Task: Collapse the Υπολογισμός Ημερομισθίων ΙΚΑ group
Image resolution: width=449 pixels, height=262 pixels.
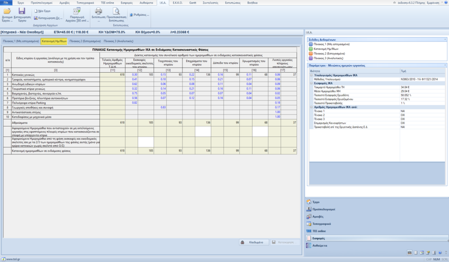Action: 311,75
